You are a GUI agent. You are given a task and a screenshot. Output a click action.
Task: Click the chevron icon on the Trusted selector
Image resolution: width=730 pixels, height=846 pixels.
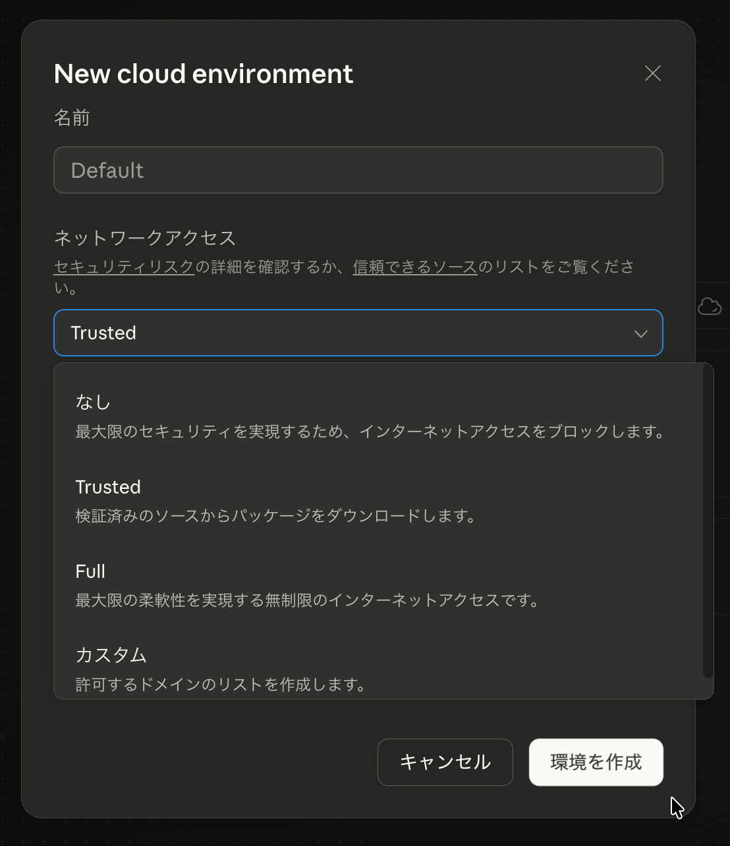coord(640,334)
